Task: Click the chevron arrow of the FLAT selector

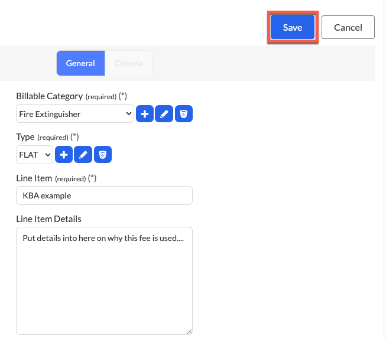Action: [48, 155]
